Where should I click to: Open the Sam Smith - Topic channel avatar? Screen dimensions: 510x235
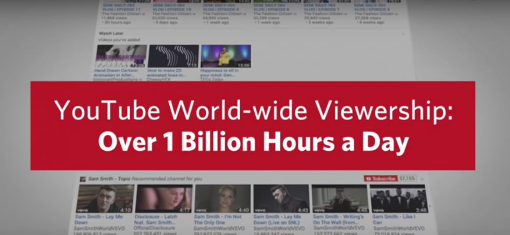pos(83,179)
